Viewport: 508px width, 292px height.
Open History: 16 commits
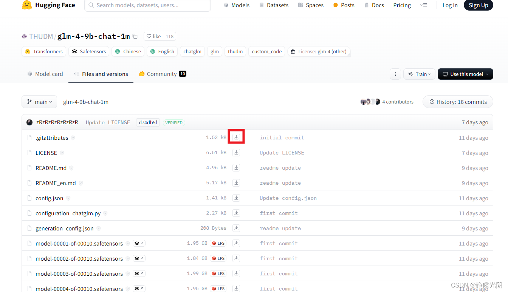click(x=458, y=102)
